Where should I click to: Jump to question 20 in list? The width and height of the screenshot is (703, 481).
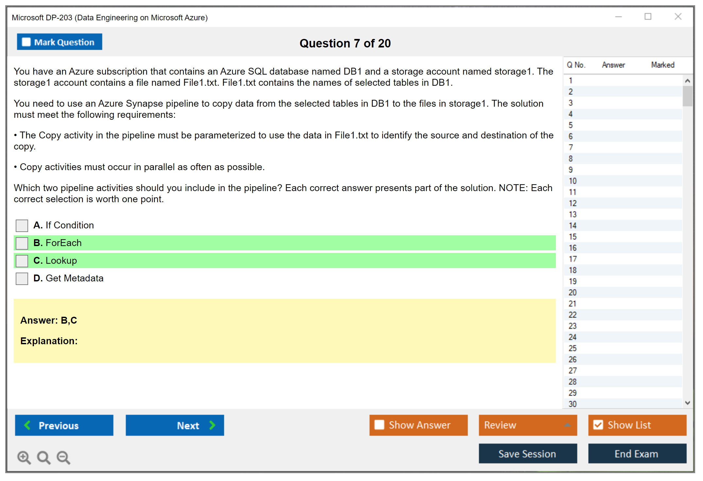click(x=573, y=293)
